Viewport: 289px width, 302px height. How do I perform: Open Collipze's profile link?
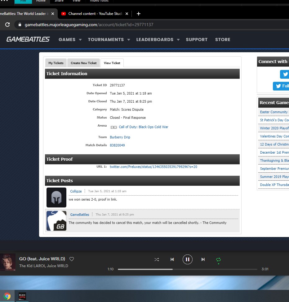point(76,191)
